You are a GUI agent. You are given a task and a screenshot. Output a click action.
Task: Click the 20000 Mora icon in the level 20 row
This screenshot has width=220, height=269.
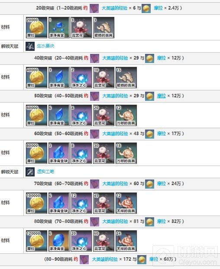[36, 27]
